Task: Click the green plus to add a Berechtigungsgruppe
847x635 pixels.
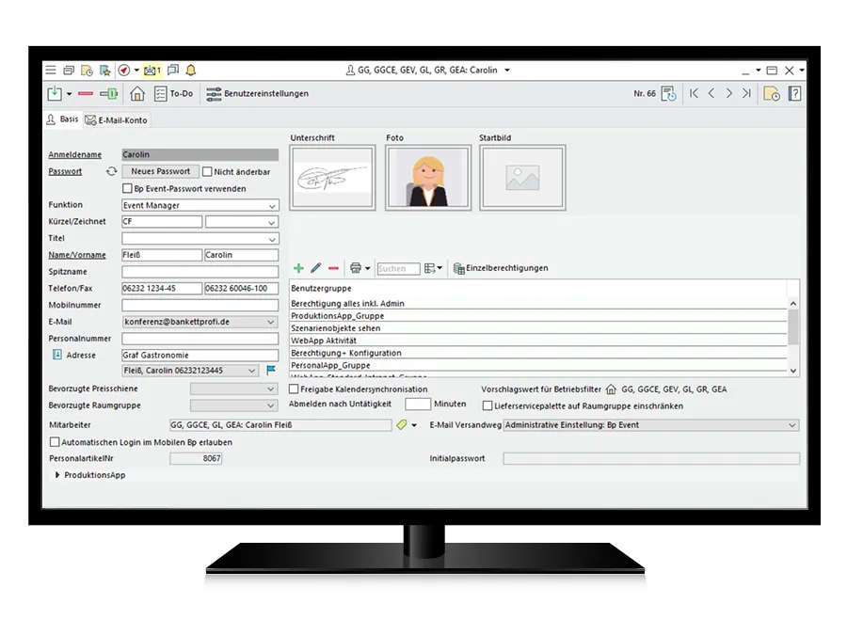Action: [297, 268]
